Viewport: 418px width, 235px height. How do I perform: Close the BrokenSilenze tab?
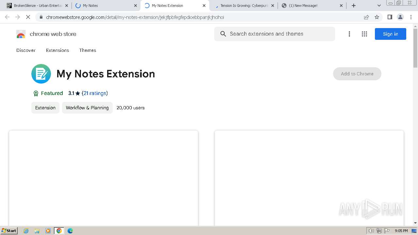pos(67,6)
